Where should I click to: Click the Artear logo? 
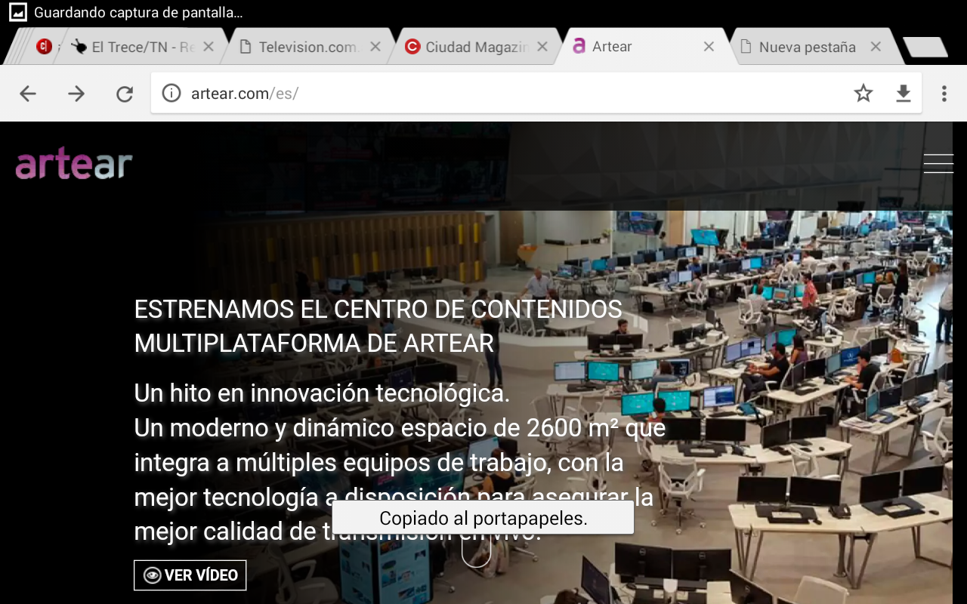click(x=74, y=164)
